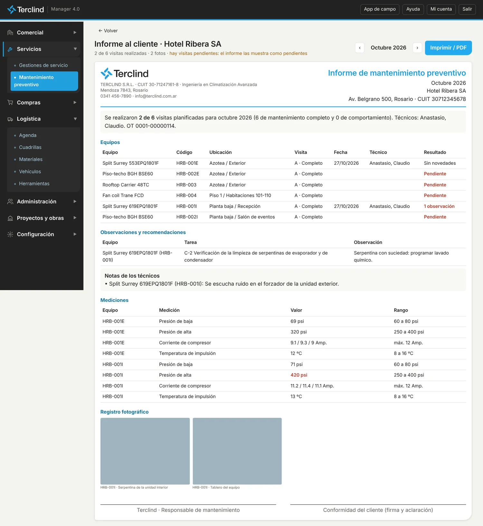Viewport: 483px width, 526px height.
Task: Click the Terclind logo in top bar
Action: pyautogui.click(x=25, y=9)
